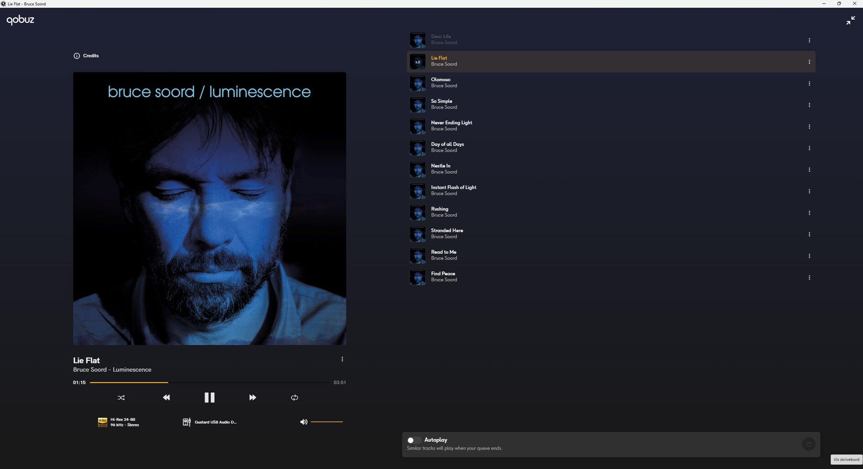Screen dimensions: 863x469
Task: Open more options for Rushing
Action: 809,213
